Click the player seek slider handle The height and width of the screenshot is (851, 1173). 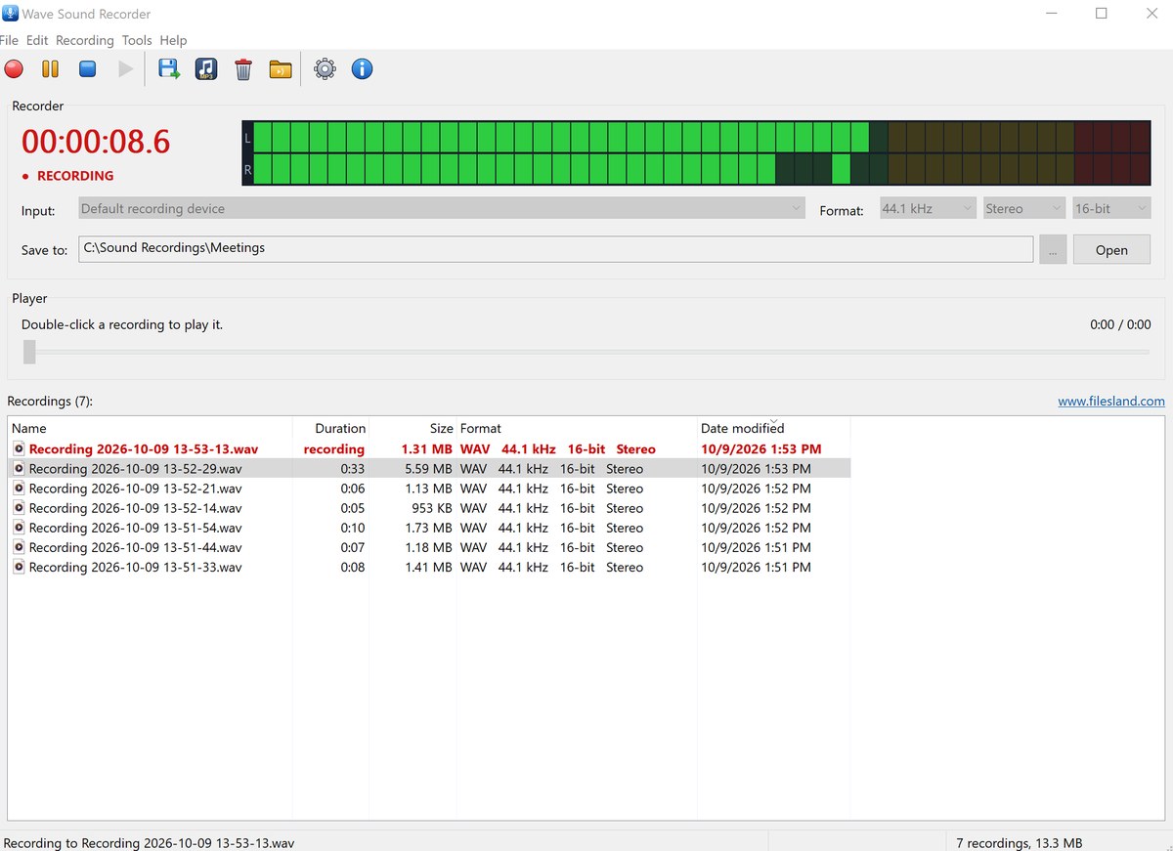click(29, 352)
